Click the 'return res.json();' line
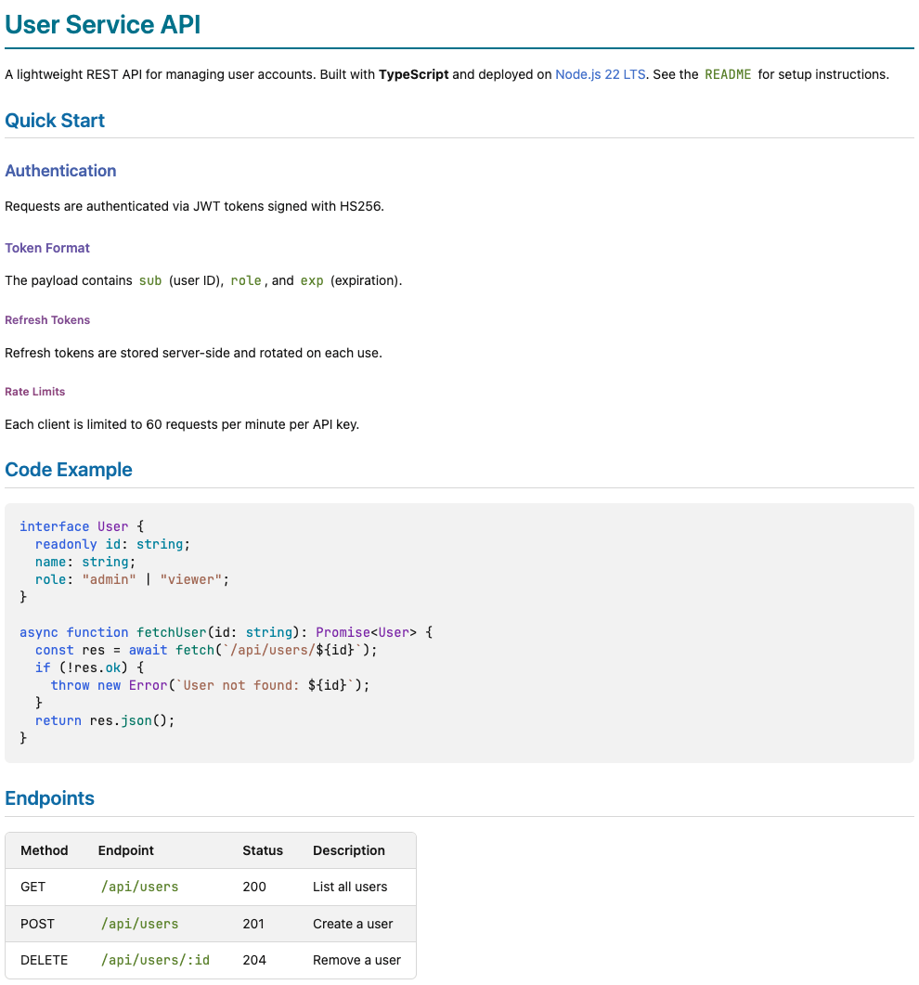The width and height of the screenshot is (919, 985). coord(105,719)
